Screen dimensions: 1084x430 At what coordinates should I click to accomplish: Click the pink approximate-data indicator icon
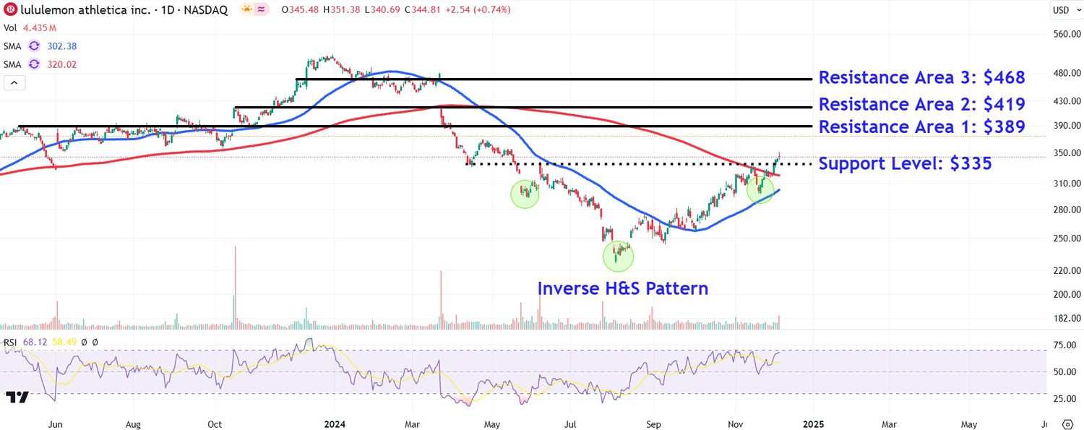(262, 10)
